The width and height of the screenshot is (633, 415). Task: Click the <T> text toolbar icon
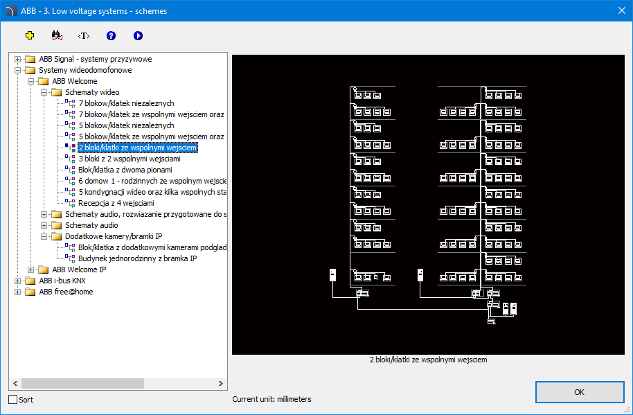pos(84,35)
